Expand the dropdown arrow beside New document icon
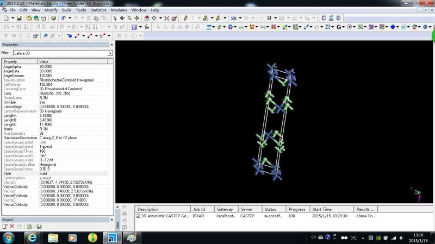Viewport: 435px width, 244px height. (x=12, y=18)
